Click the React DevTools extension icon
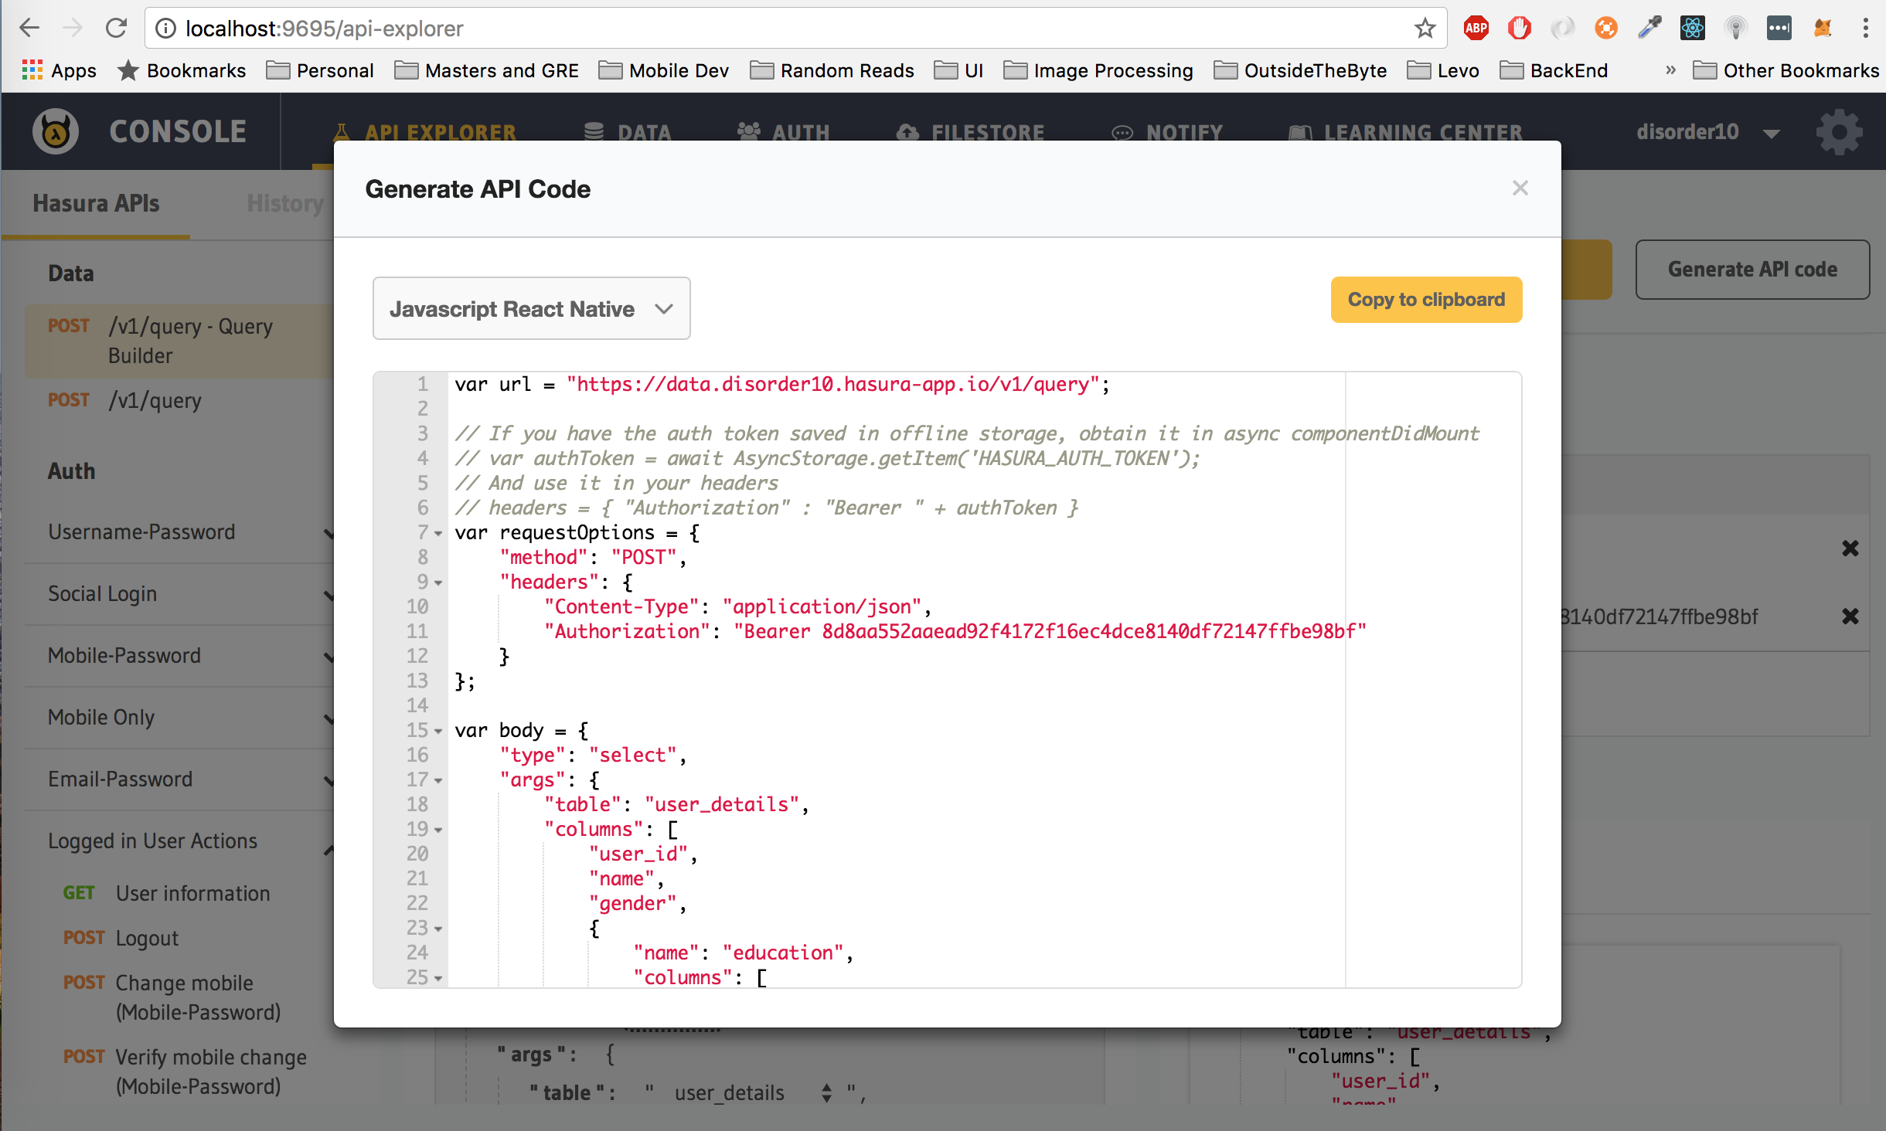This screenshot has height=1131, width=1886. click(1692, 29)
